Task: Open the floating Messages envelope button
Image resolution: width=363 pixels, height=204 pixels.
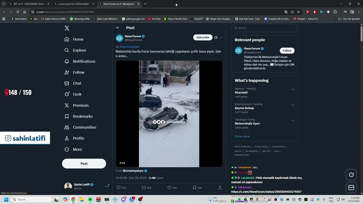Action: point(351,188)
